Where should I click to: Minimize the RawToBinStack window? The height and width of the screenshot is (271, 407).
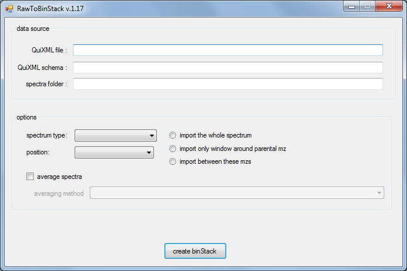pos(352,6)
